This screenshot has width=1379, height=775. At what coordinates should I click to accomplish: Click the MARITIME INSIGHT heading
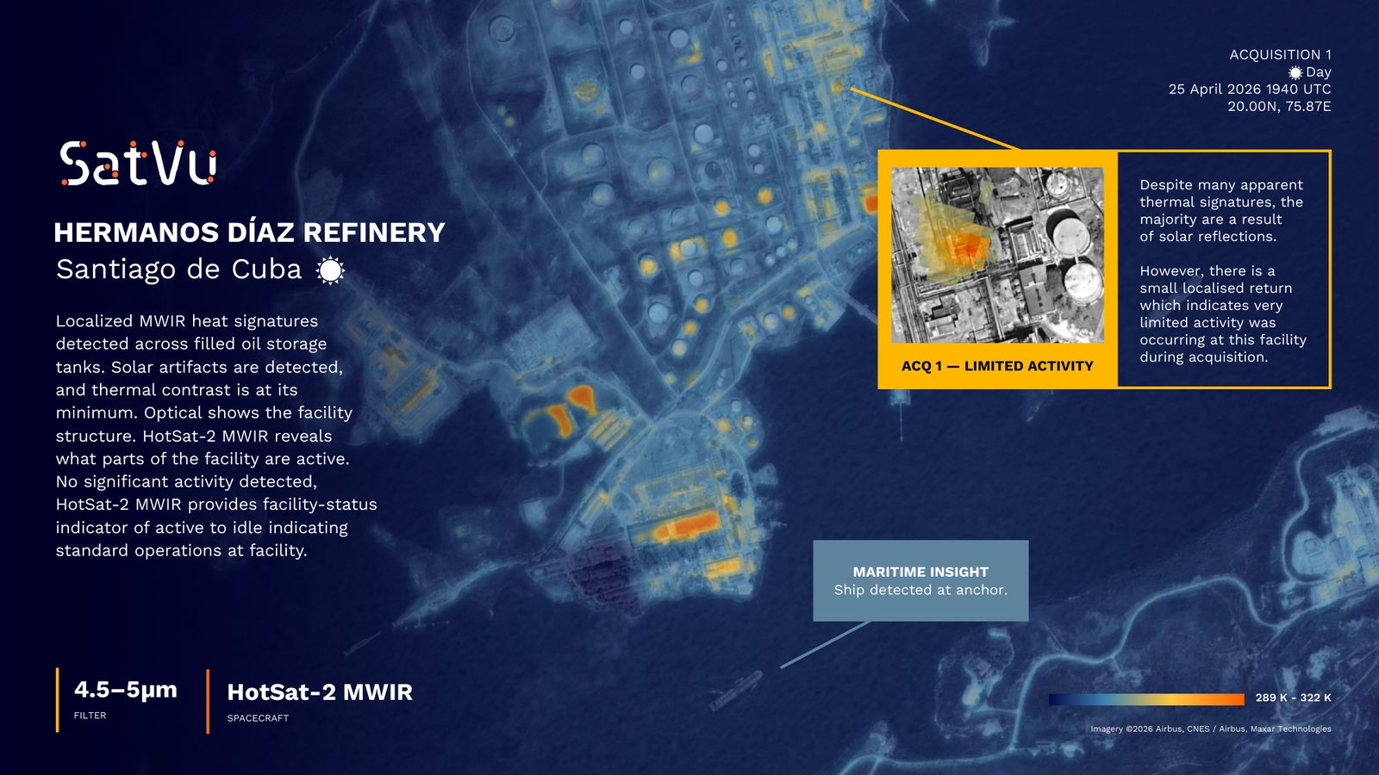pos(920,572)
